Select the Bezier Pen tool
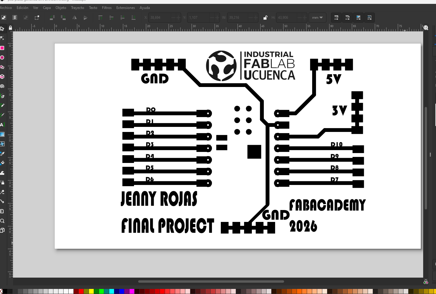The image size is (436, 294). (x=2, y=96)
